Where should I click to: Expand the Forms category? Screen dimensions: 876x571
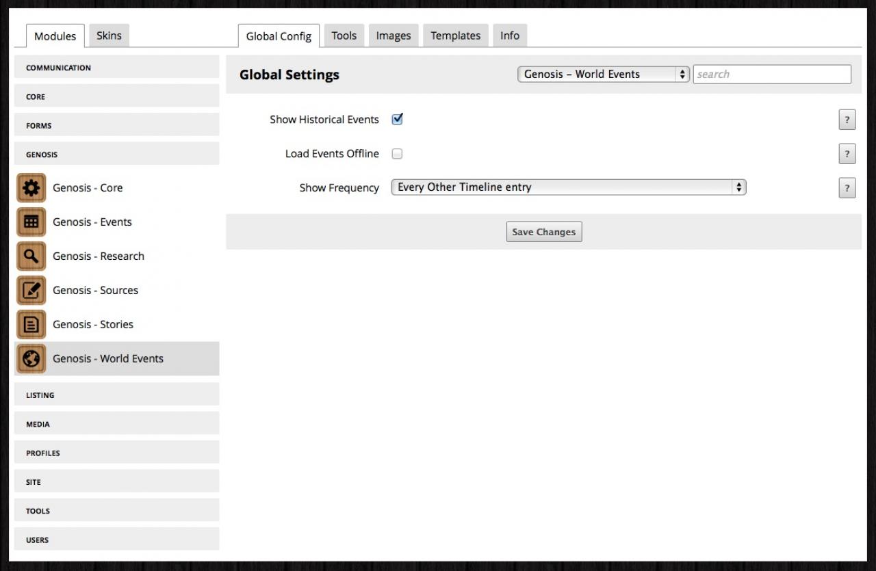coord(116,125)
